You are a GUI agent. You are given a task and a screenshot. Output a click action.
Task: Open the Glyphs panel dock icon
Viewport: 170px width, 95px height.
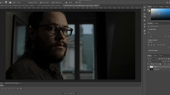click(x=144, y=34)
